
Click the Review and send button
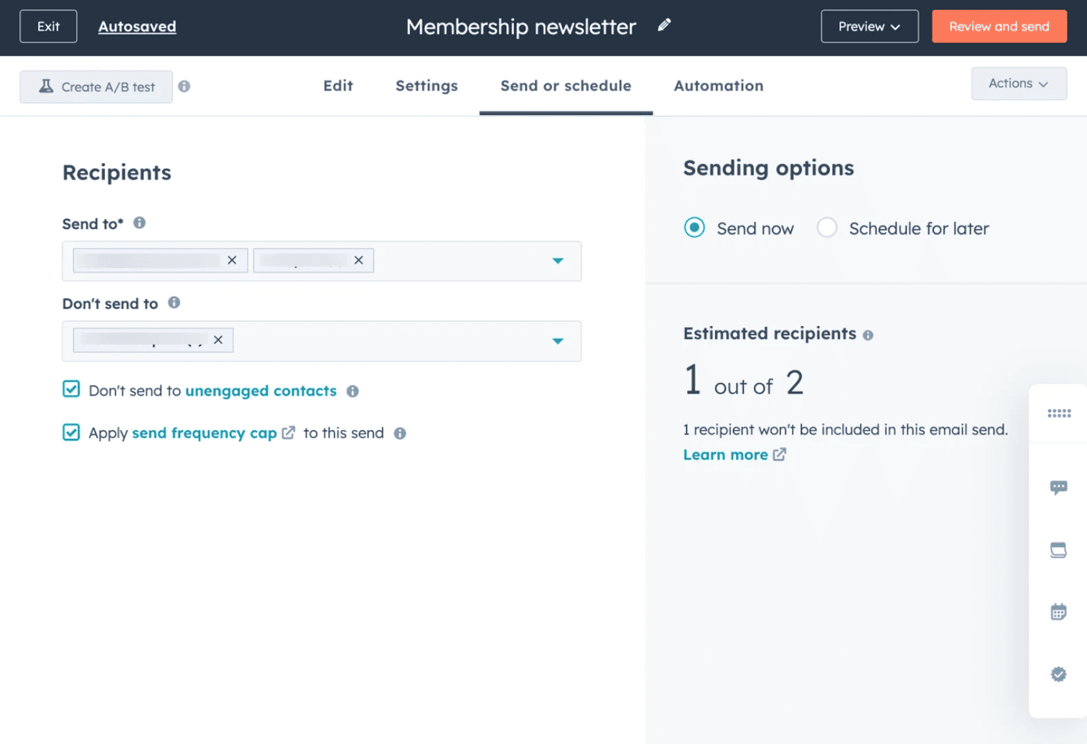click(x=999, y=26)
